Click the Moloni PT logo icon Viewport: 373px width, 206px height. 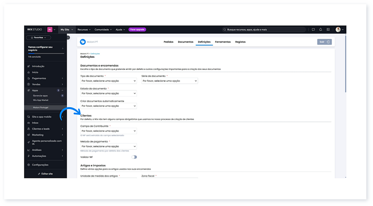(x=83, y=42)
